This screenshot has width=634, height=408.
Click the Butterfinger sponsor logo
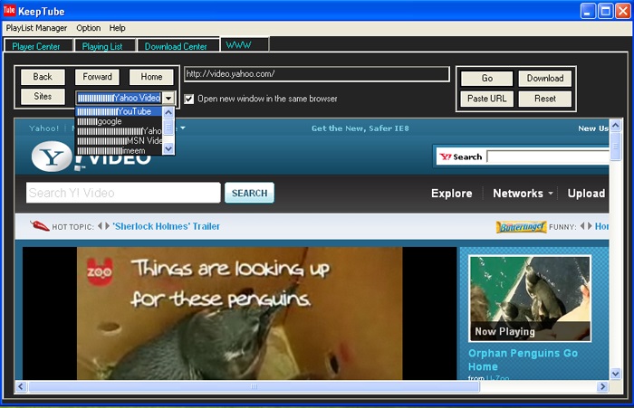point(521,227)
